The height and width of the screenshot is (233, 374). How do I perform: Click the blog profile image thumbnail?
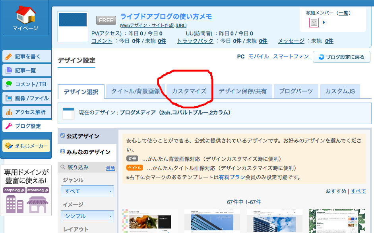[73, 27]
